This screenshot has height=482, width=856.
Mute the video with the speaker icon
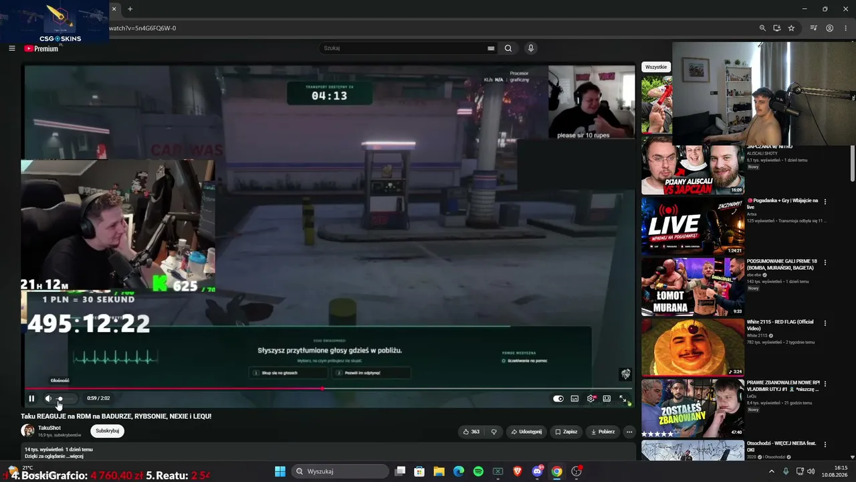[48, 398]
